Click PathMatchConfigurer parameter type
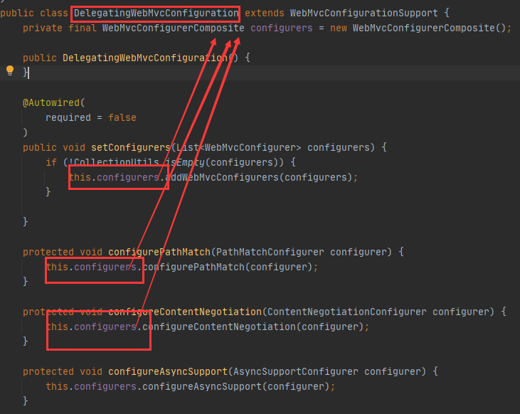520x414 pixels. point(270,252)
